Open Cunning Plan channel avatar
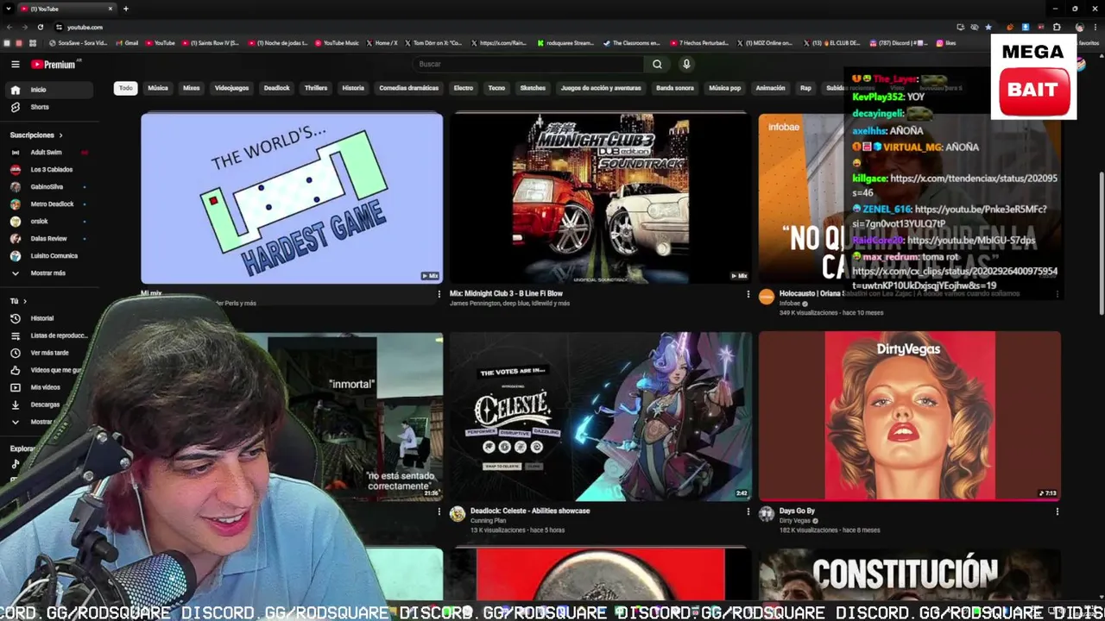The width and height of the screenshot is (1105, 621). [458, 514]
